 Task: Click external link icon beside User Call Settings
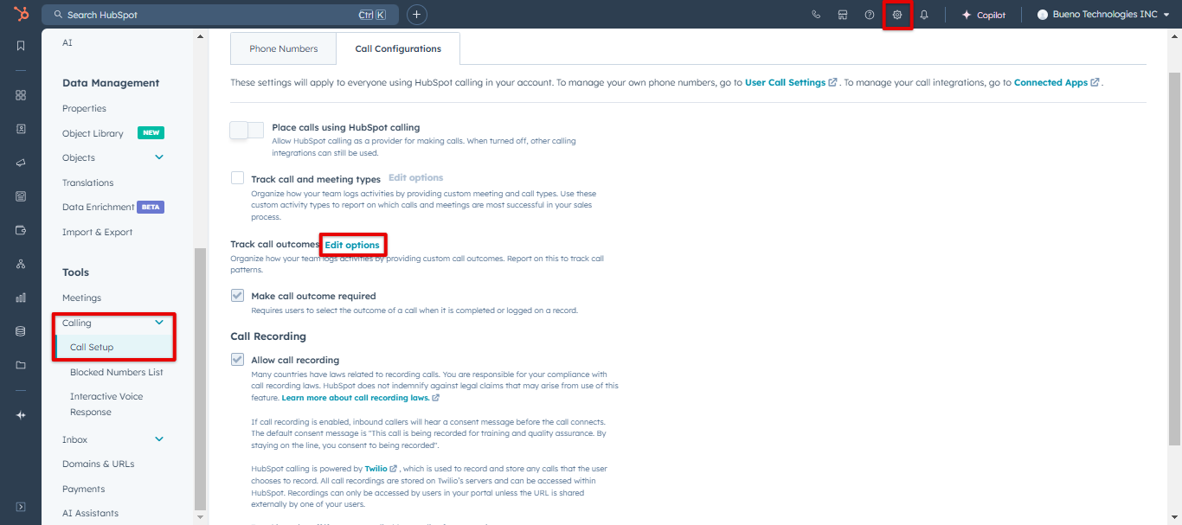click(x=833, y=83)
